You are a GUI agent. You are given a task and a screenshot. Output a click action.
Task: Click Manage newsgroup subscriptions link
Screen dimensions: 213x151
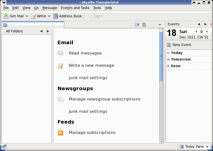point(105,99)
